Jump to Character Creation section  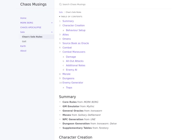[x=73, y=26]
